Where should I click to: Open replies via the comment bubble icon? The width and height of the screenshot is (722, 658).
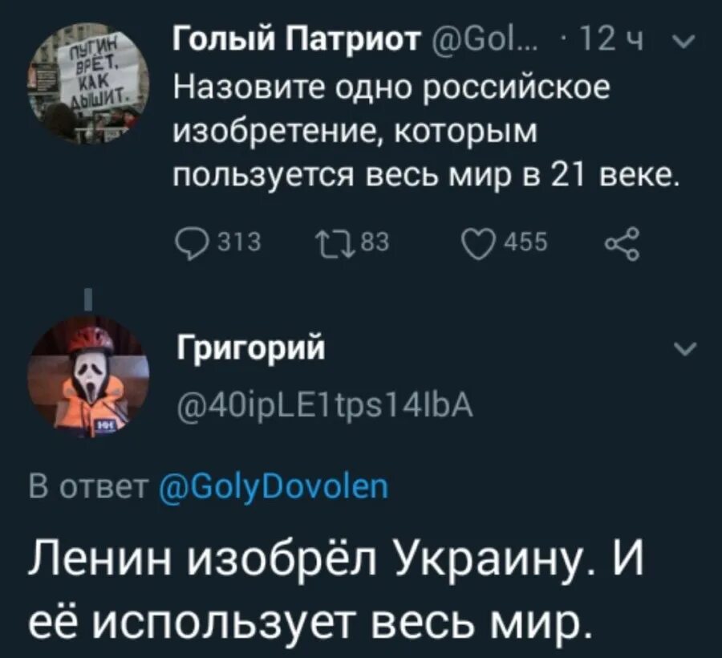click(x=190, y=244)
